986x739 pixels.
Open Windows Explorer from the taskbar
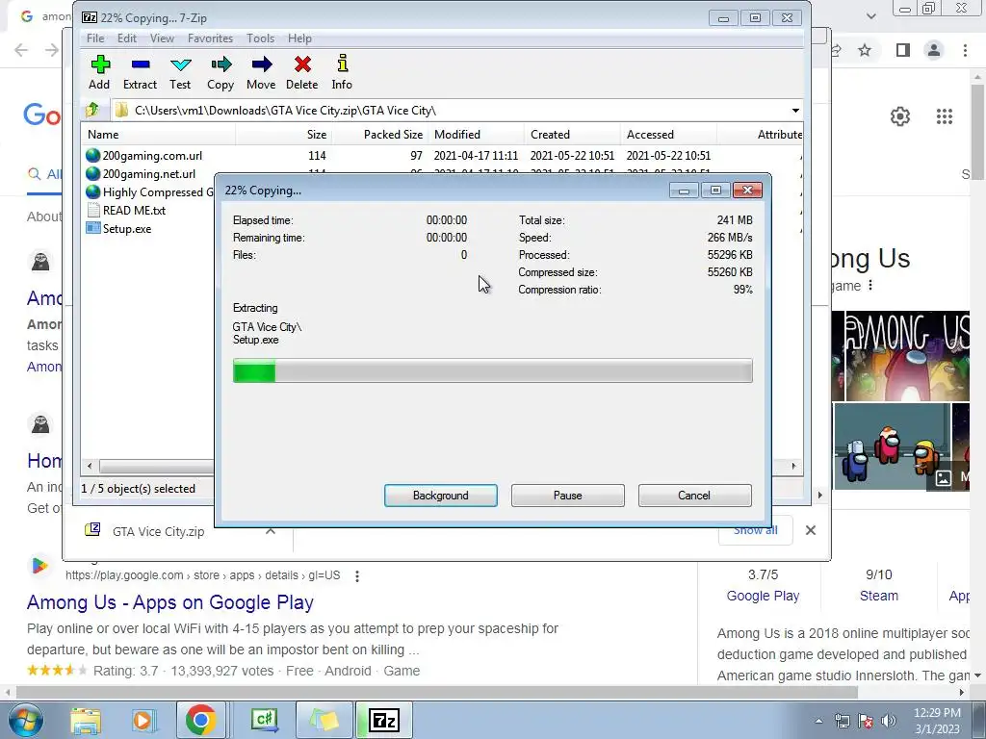tap(86, 720)
